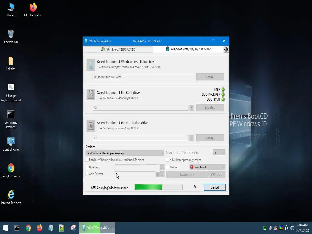Launch Command Prompt desktop shortcut
312x234 pixels.
coord(11,120)
